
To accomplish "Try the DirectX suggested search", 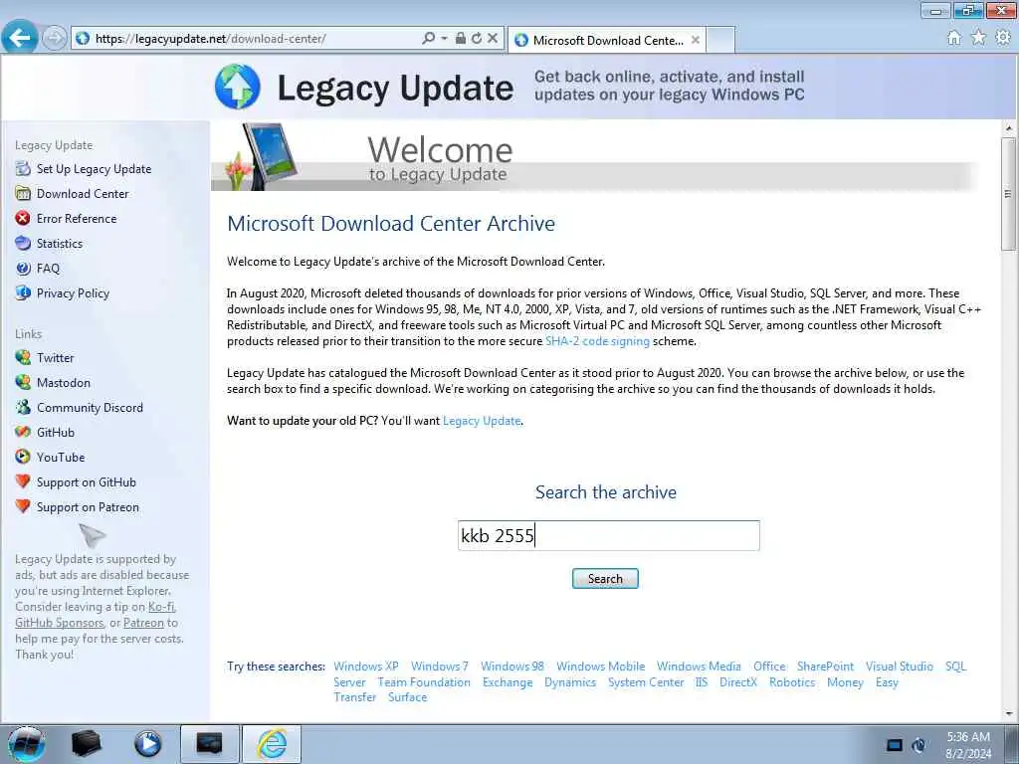I will 738,682.
